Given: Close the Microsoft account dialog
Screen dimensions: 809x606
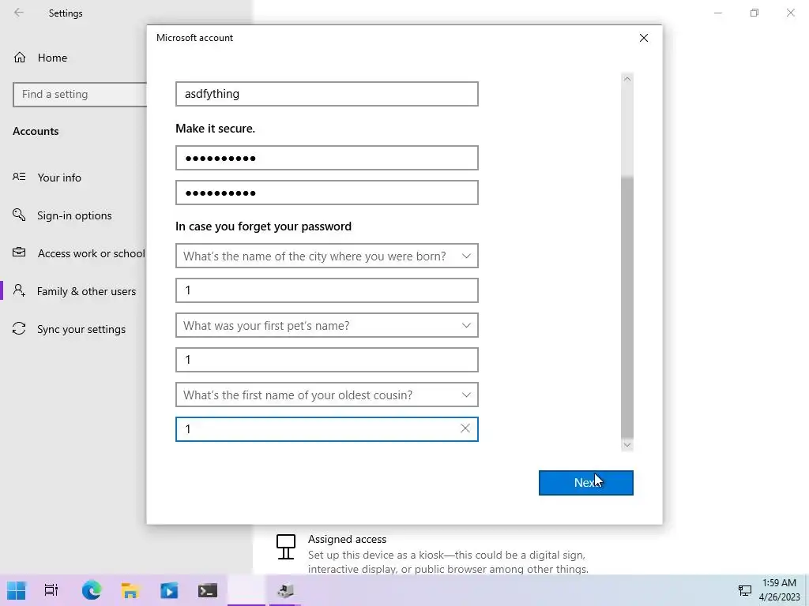Looking at the screenshot, I should pyautogui.click(x=643, y=38).
